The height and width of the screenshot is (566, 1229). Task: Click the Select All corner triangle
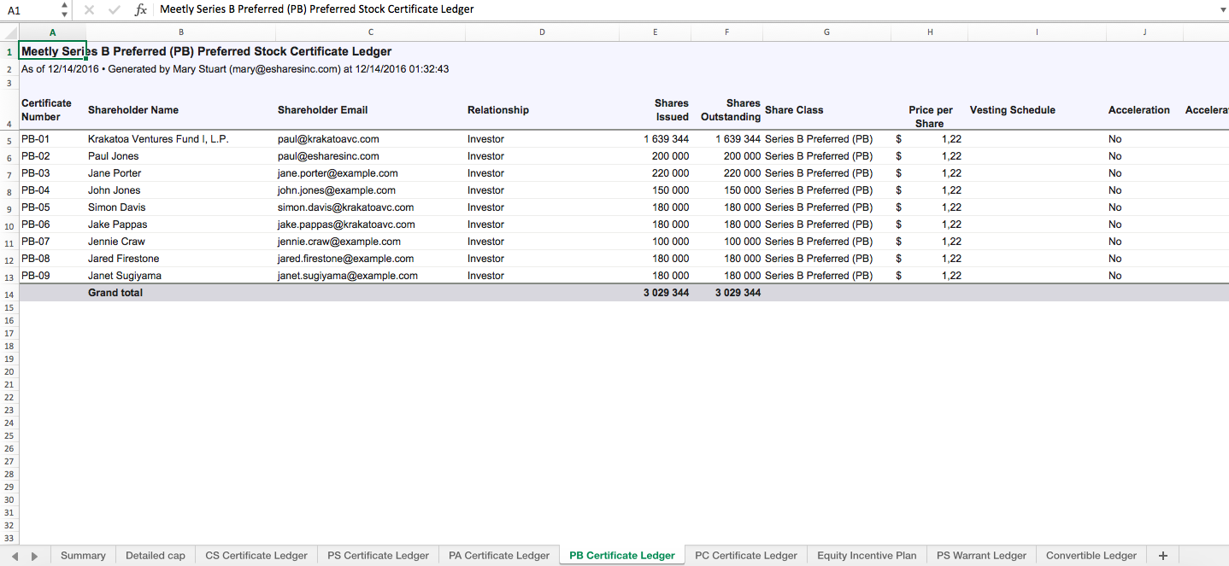pos(9,32)
